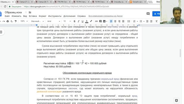Expand the insert image dropdown arrow
This screenshot has width=184, height=104.
tap(107, 21)
